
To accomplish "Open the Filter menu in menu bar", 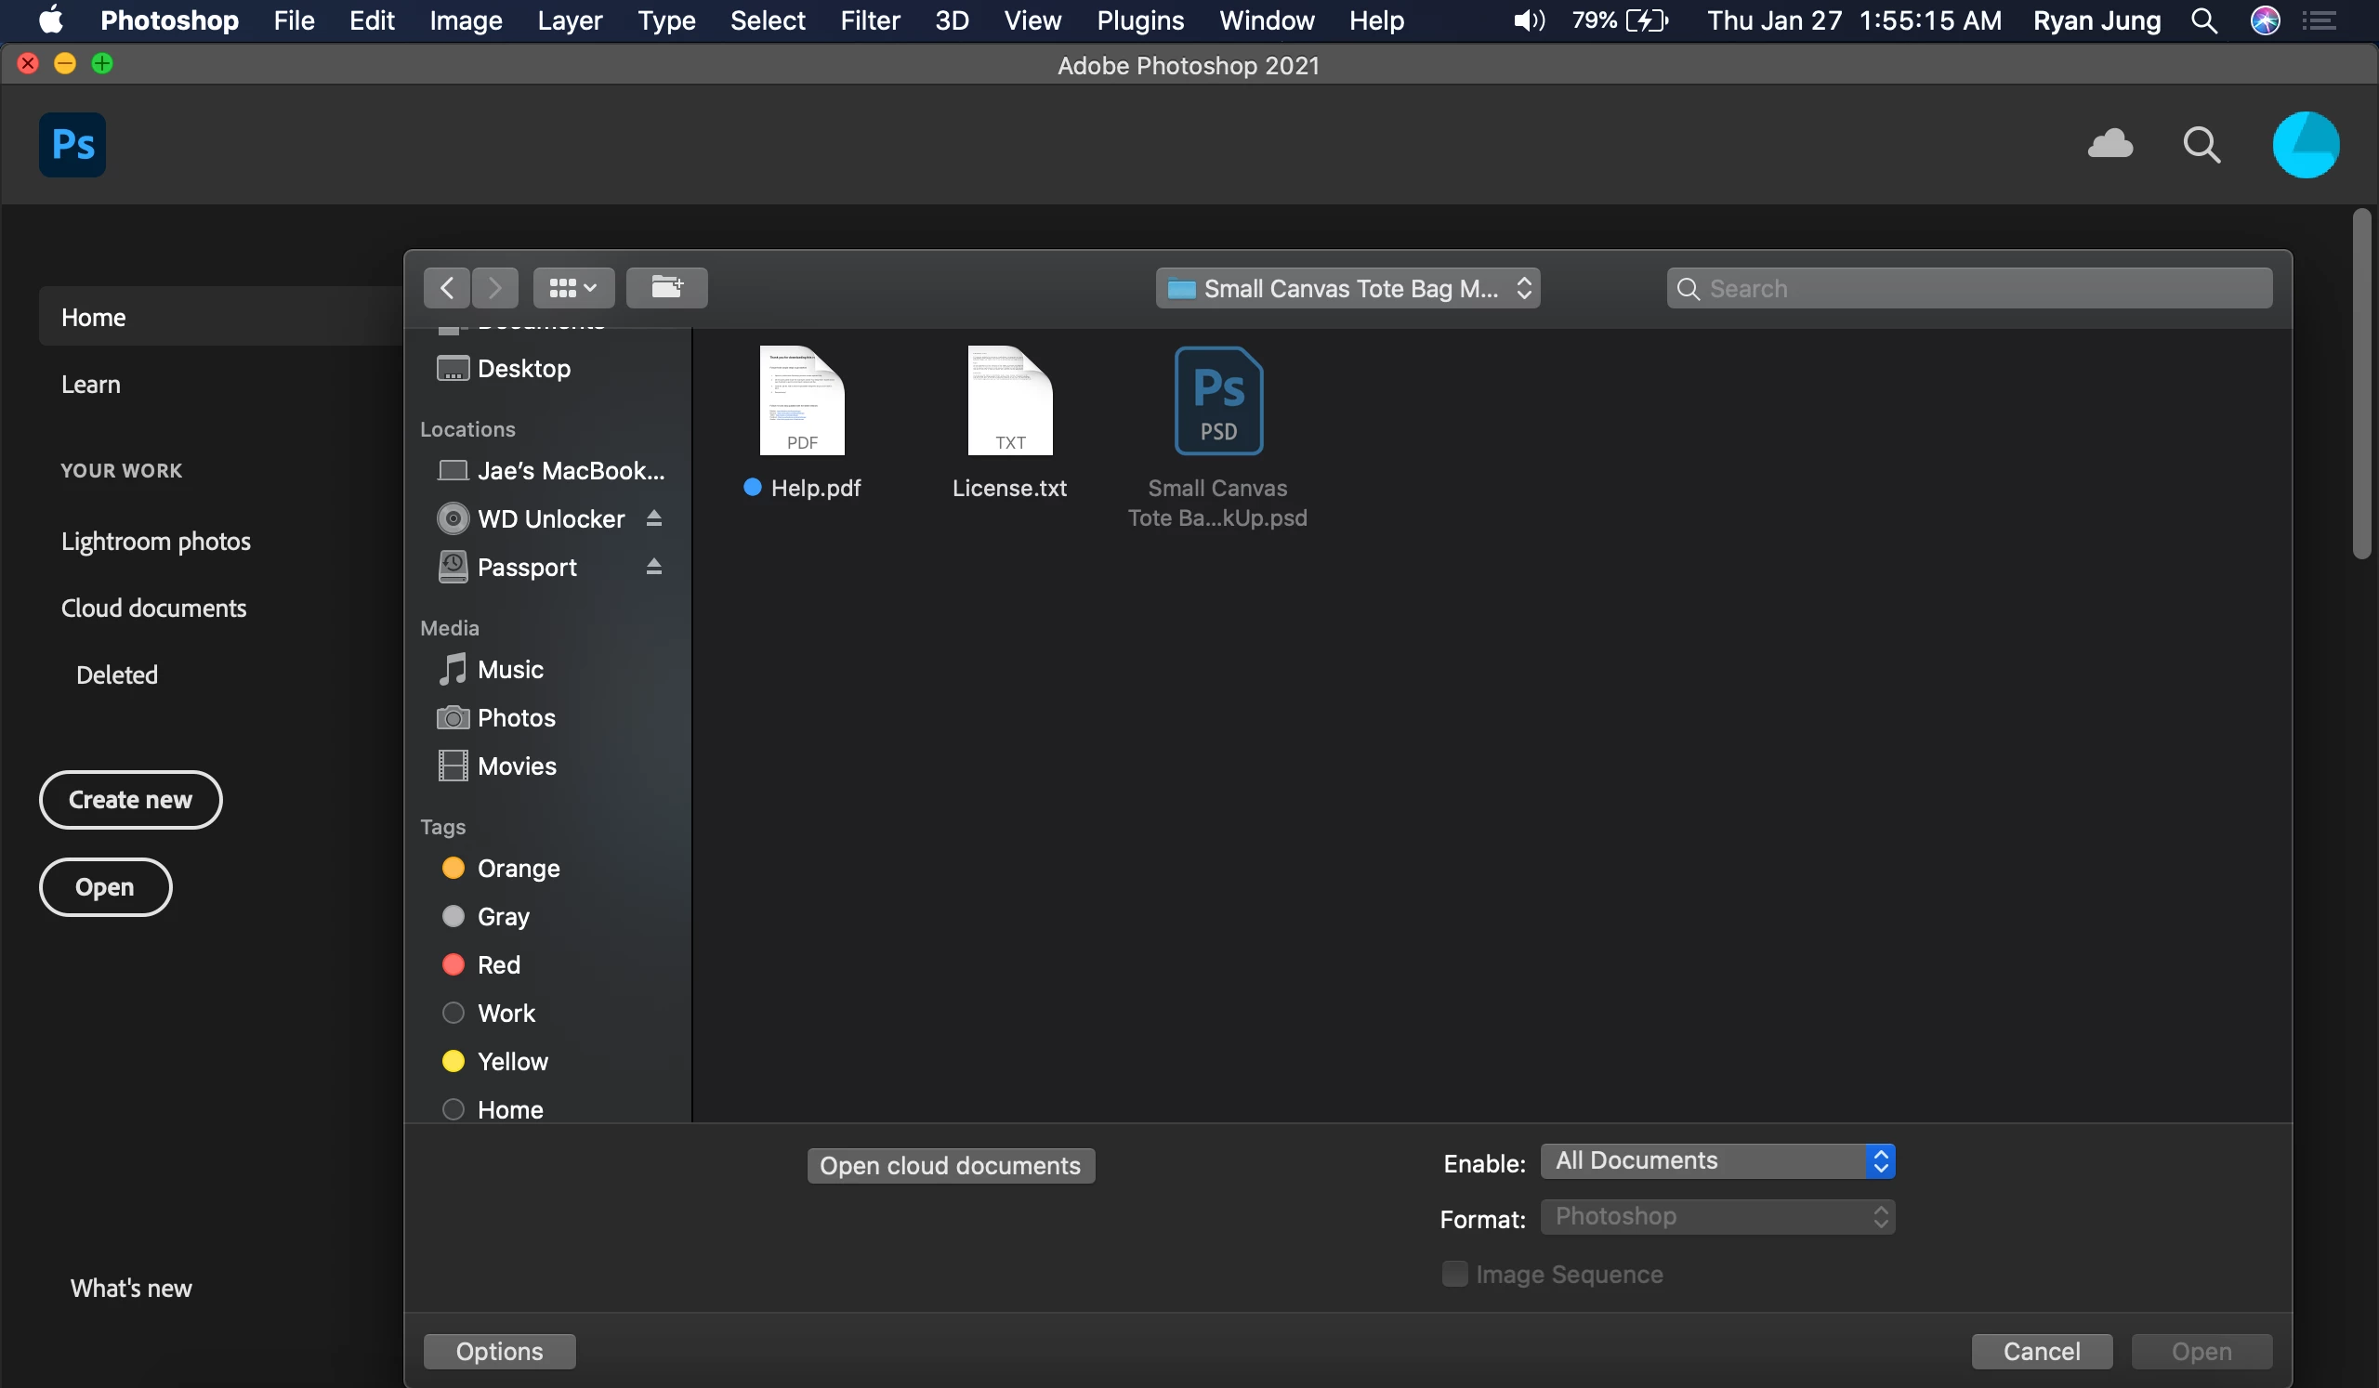I will 870,20.
